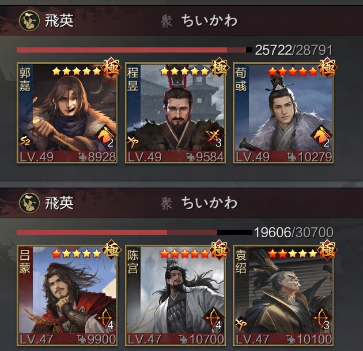The image size is (363, 351).
Task: Open the first 飛英 faction emblem icon
Action: point(29,21)
